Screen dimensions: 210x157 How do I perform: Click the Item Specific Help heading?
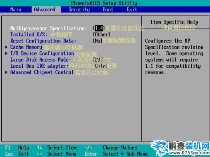(174, 22)
